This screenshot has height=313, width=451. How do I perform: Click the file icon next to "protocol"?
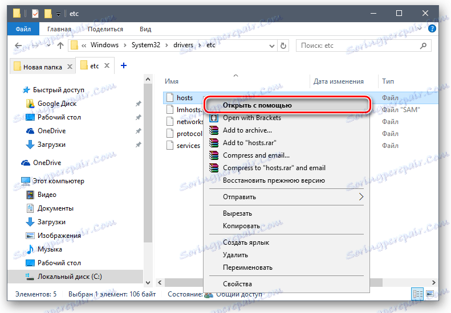(170, 134)
